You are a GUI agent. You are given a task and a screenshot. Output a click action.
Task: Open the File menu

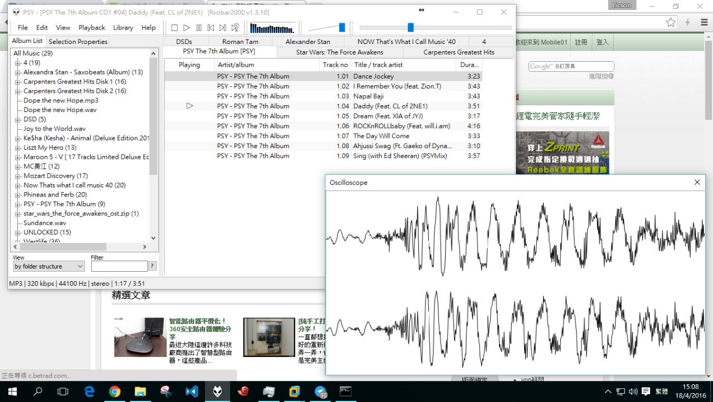pyautogui.click(x=23, y=27)
